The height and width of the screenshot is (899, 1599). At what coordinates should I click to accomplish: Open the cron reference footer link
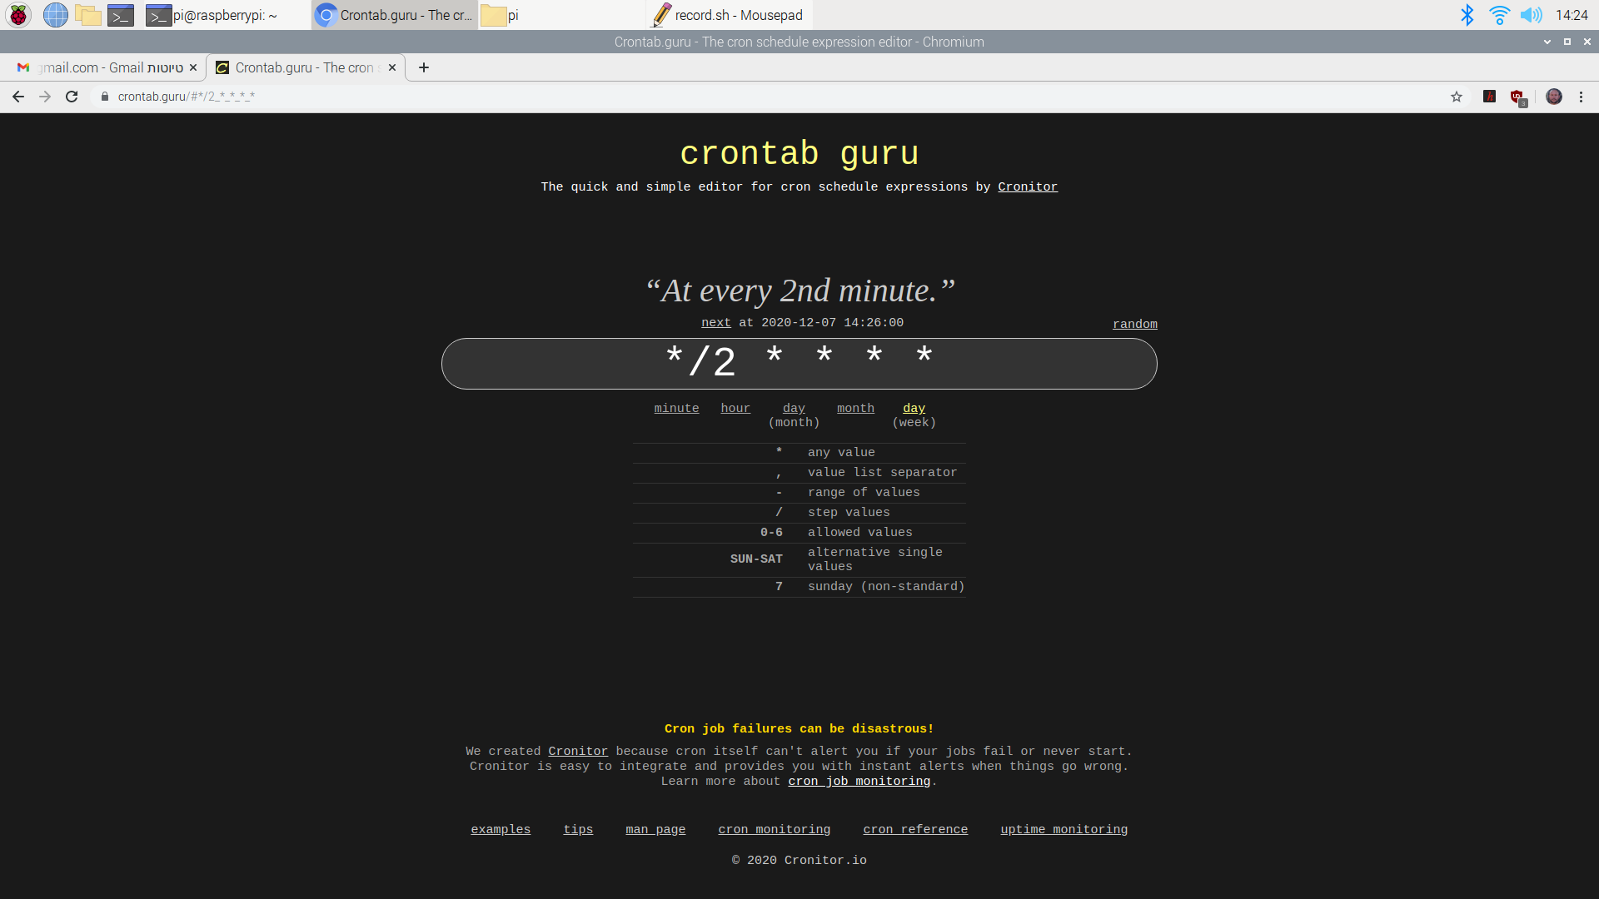(915, 830)
